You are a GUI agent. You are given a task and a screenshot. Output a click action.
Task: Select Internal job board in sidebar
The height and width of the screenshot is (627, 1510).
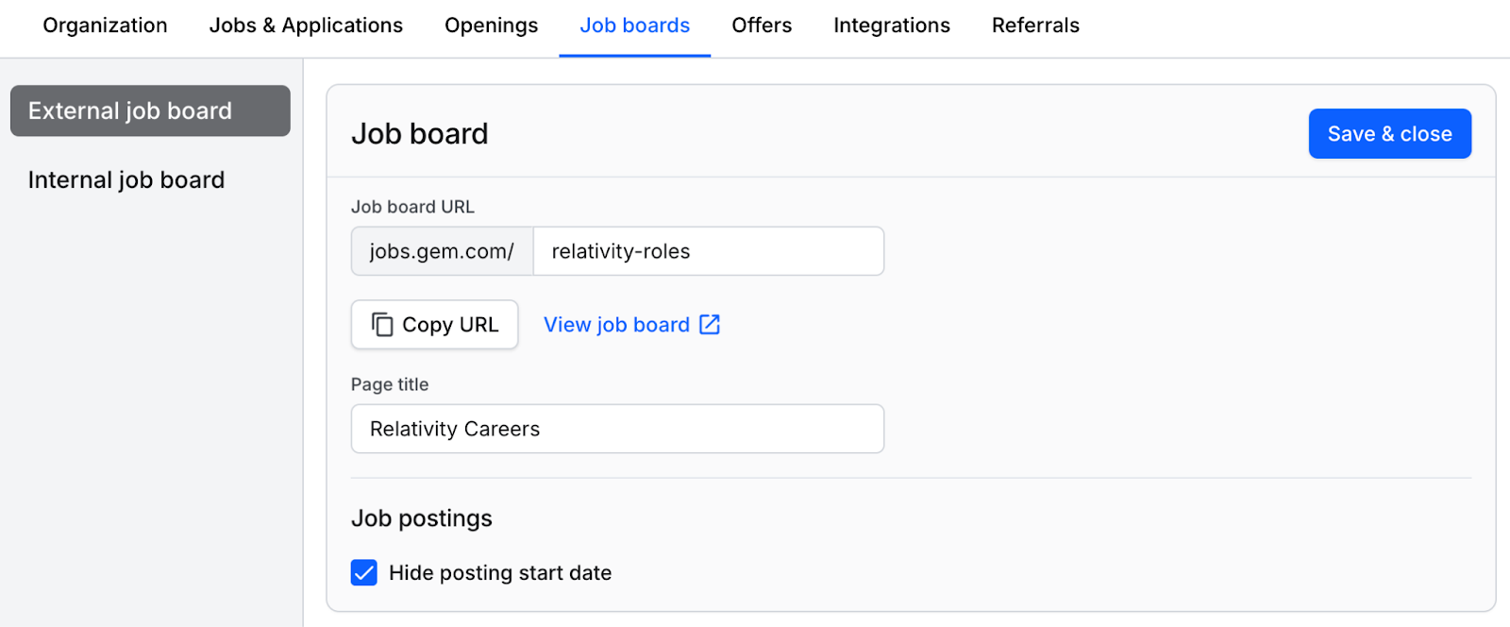(x=126, y=180)
